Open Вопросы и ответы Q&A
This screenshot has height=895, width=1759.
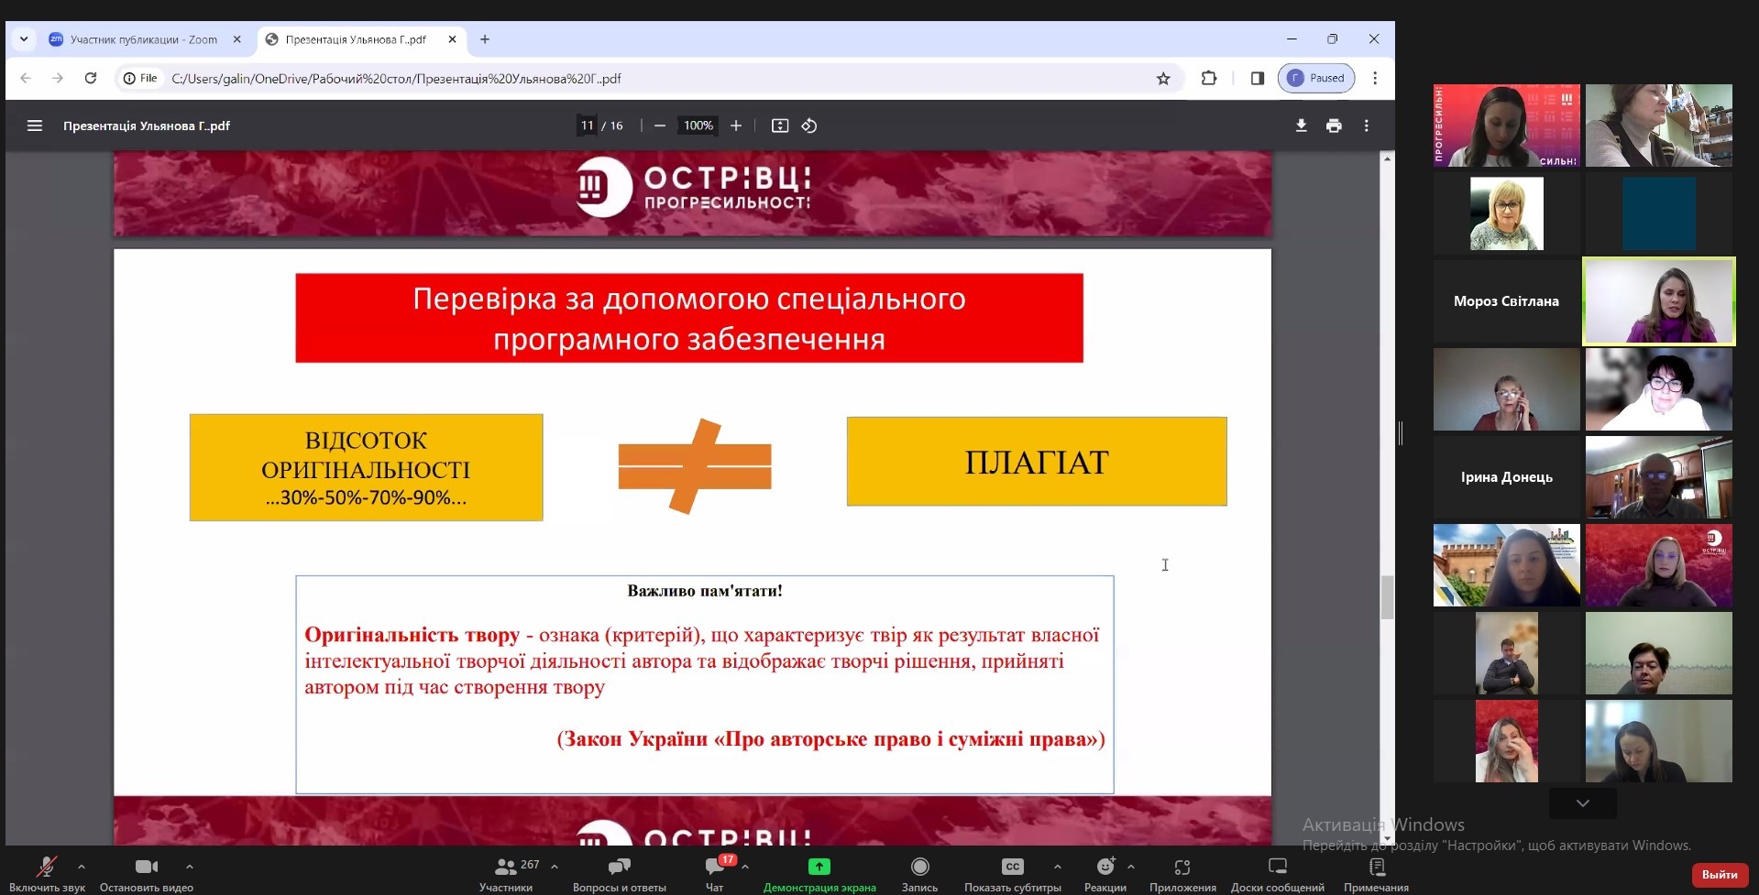(x=620, y=874)
